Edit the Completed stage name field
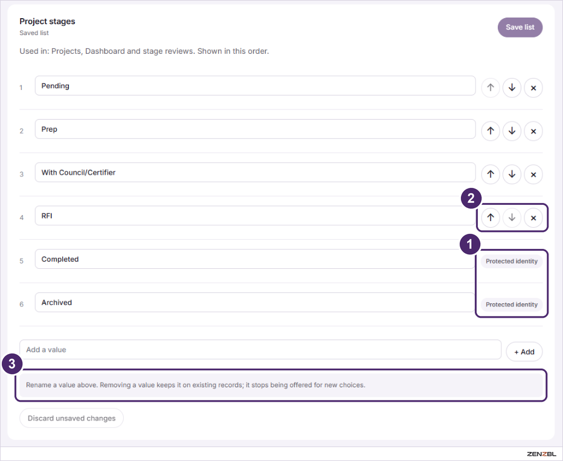The image size is (563, 461). click(x=256, y=259)
